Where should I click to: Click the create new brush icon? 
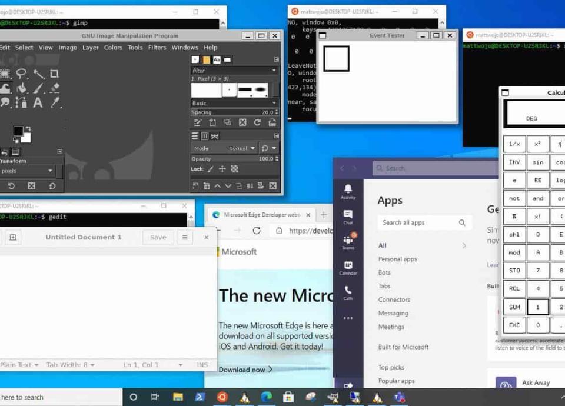point(212,122)
